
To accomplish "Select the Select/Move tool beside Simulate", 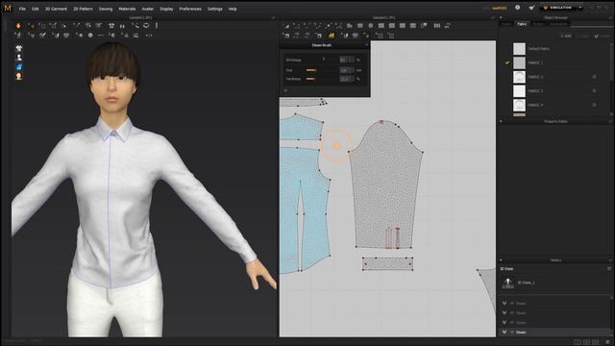I will click(x=31, y=26).
